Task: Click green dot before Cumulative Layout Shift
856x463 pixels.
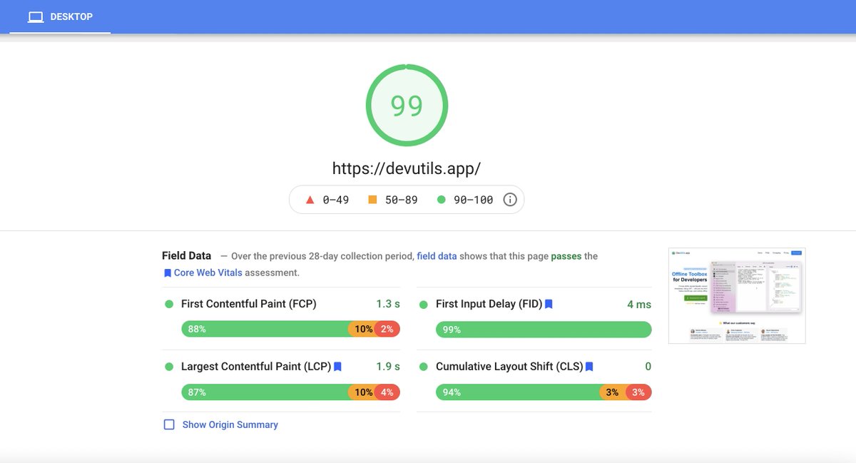Action: pos(423,367)
